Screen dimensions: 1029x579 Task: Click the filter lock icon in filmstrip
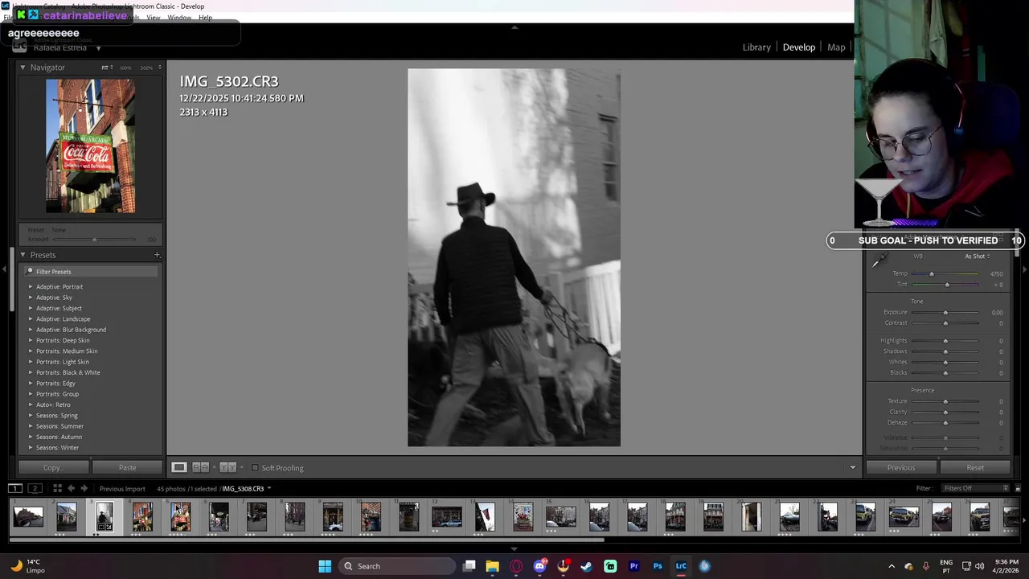pyautogui.click(x=1019, y=488)
